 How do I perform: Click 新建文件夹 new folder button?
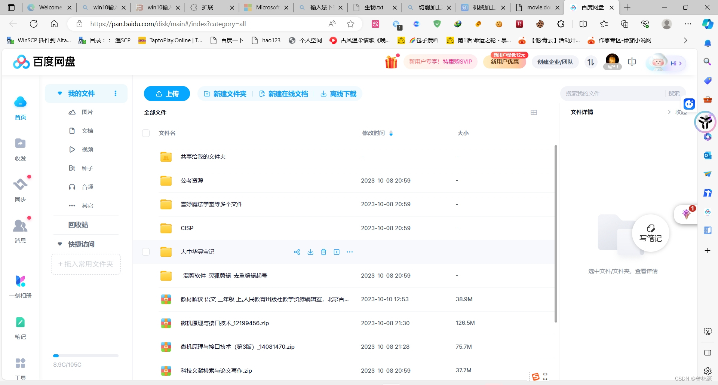tap(225, 94)
